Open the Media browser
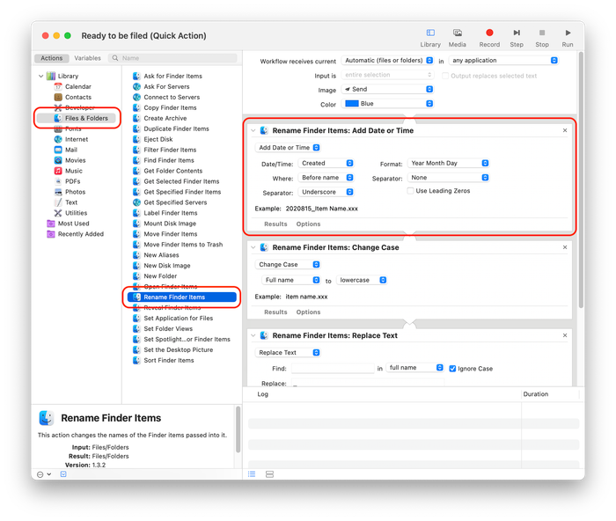This screenshot has width=616, height=521. click(x=458, y=38)
